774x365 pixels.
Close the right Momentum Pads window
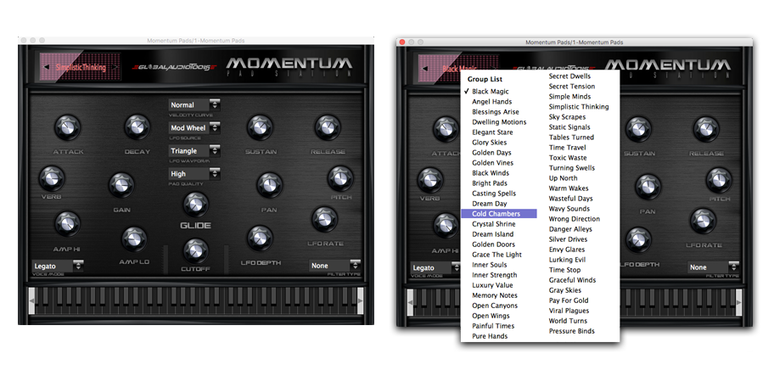pyautogui.click(x=401, y=42)
